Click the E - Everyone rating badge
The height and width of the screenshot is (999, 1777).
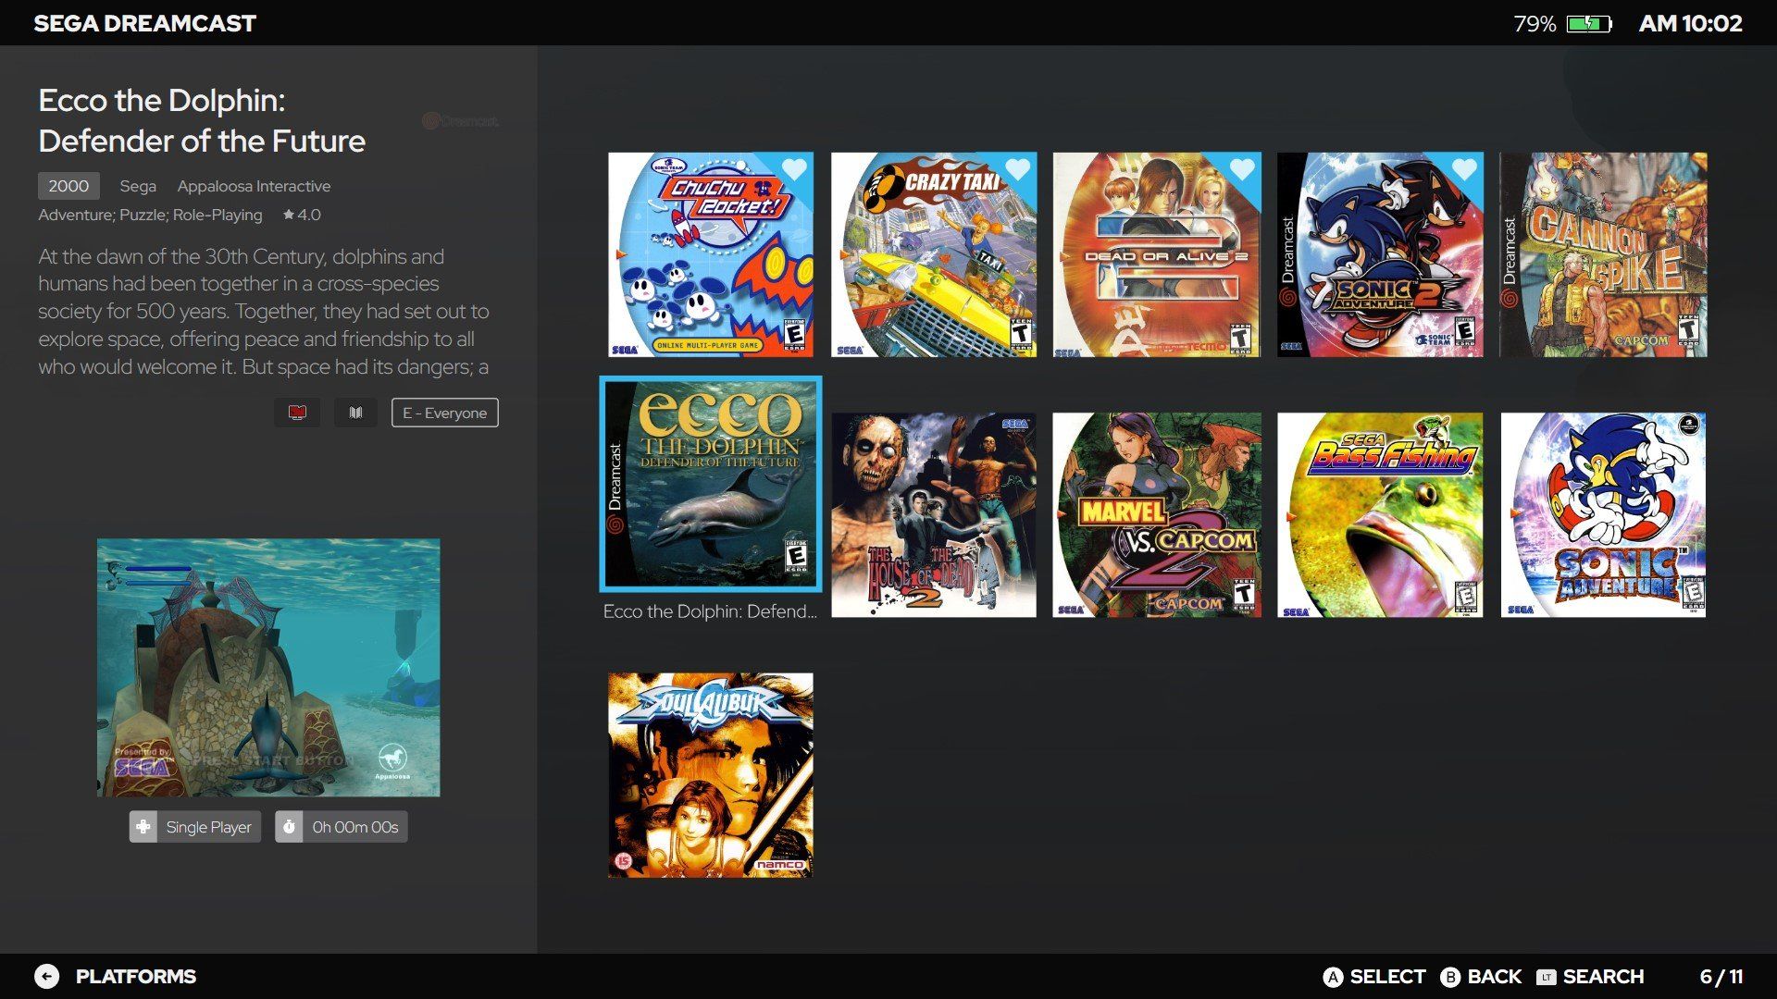[x=444, y=413]
